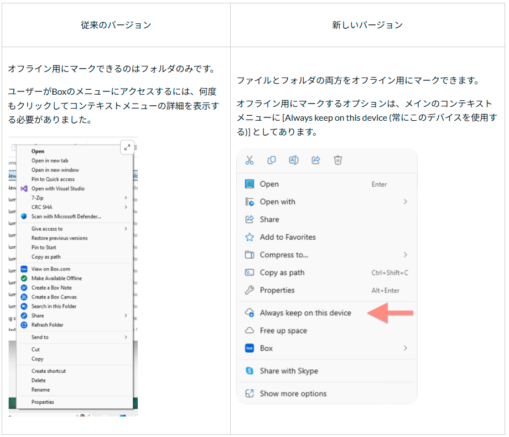Expand the 7-Zip submenu
The image size is (509, 437).
(x=126, y=198)
